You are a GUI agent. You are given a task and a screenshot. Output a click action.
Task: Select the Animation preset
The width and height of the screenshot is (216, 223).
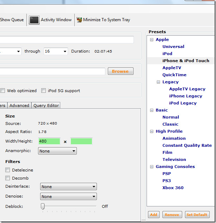tap(174, 138)
